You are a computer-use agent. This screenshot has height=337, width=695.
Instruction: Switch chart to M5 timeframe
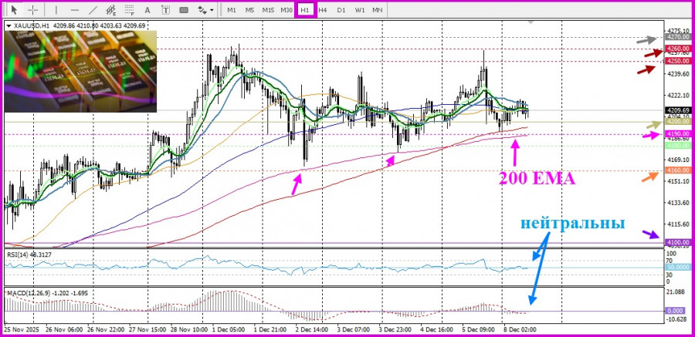point(249,10)
